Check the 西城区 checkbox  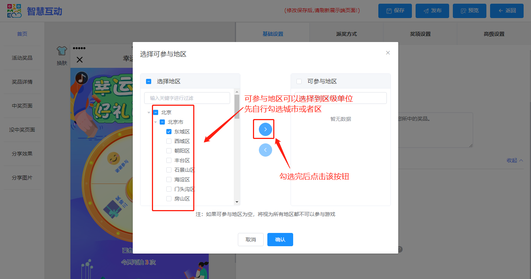[x=169, y=141]
